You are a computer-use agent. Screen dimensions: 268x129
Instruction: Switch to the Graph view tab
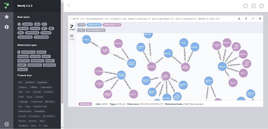click(72, 28)
